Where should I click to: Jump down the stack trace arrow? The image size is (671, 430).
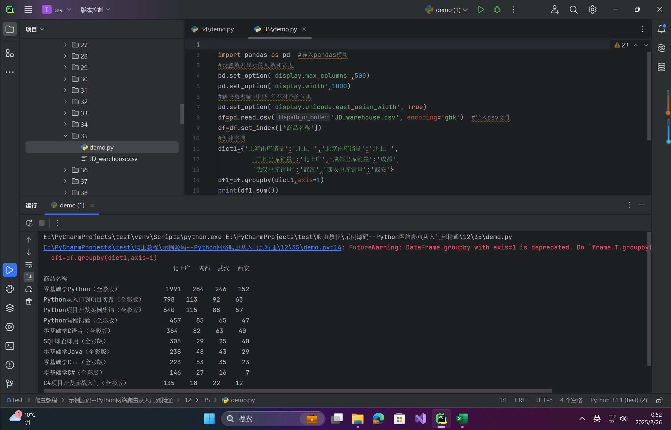(x=29, y=252)
